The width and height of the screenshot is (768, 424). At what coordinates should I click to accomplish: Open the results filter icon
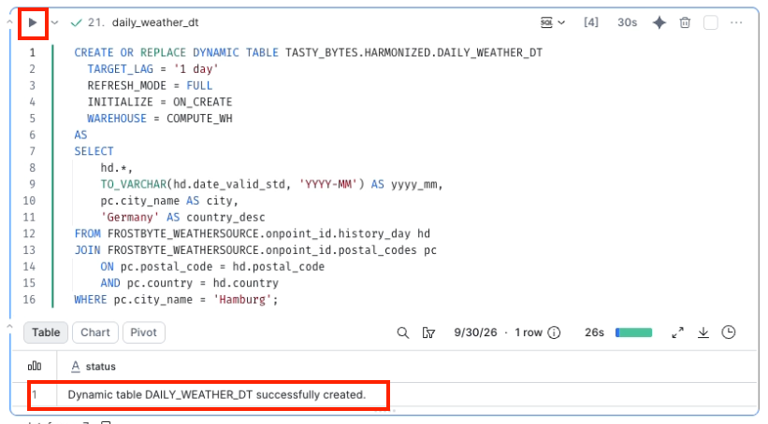(x=428, y=333)
